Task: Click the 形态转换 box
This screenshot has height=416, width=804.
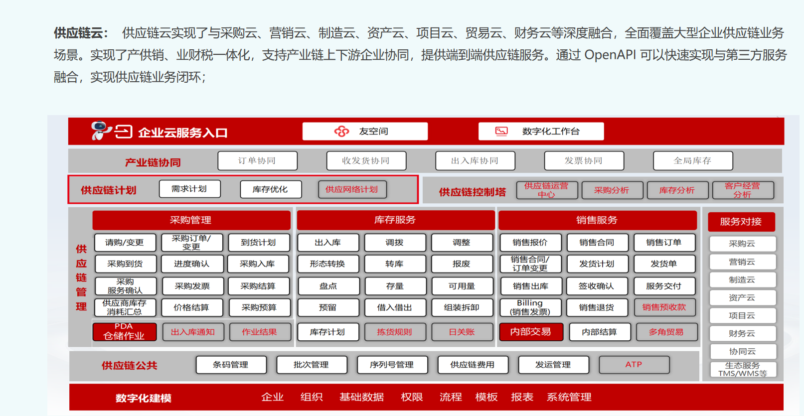Action: coord(328,264)
